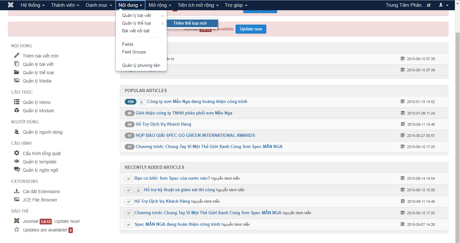This screenshot has height=243, width=460.
Task: Click the grid icon beside Quản lý Menu
Action: click(x=17, y=102)
